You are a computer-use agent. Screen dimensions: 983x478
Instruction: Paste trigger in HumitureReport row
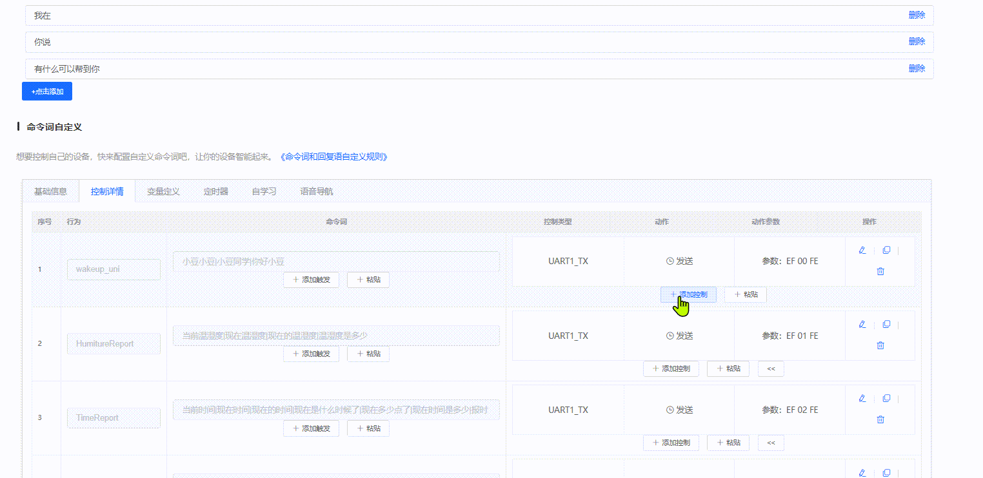tap(368, 354)
